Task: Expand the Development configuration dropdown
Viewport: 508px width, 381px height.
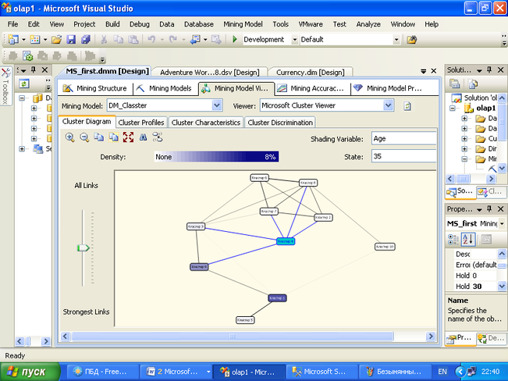Action: [295, 39]
